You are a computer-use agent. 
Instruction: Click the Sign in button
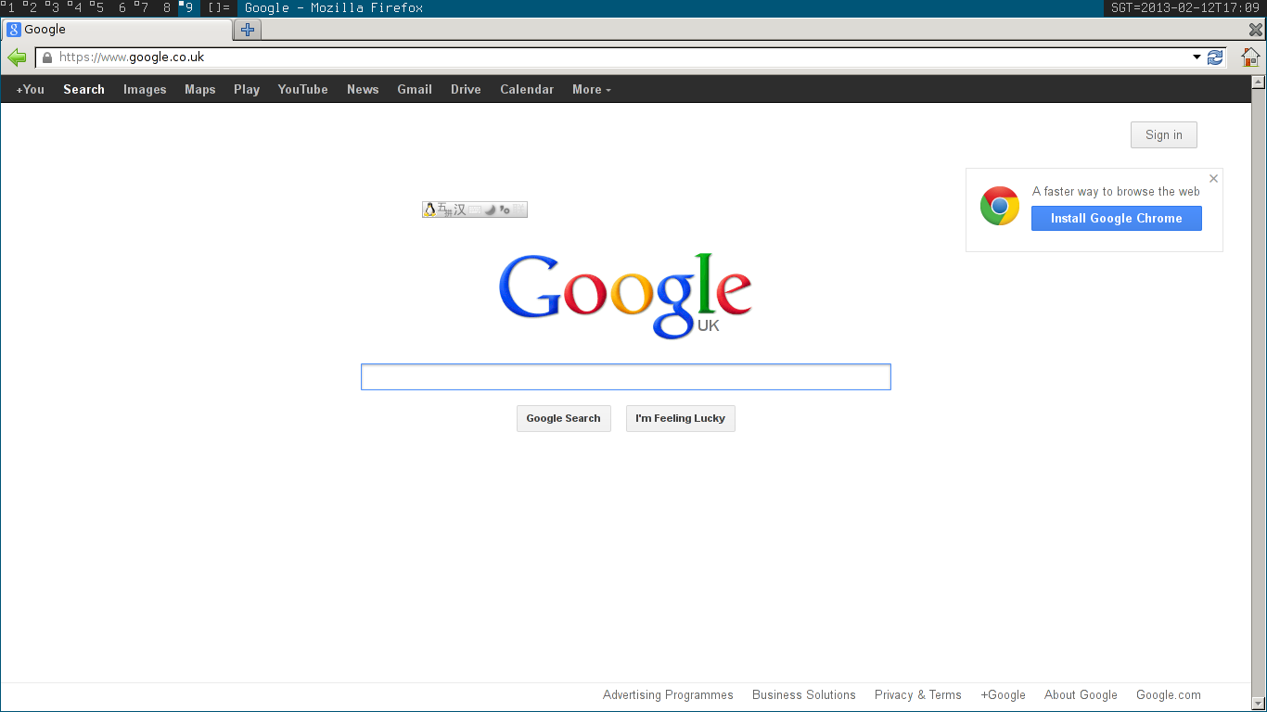[1164, 135]
